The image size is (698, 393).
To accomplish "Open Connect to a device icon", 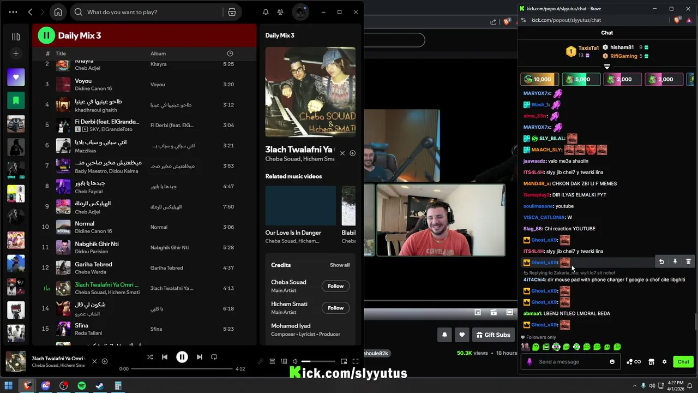I will [284, 361].
